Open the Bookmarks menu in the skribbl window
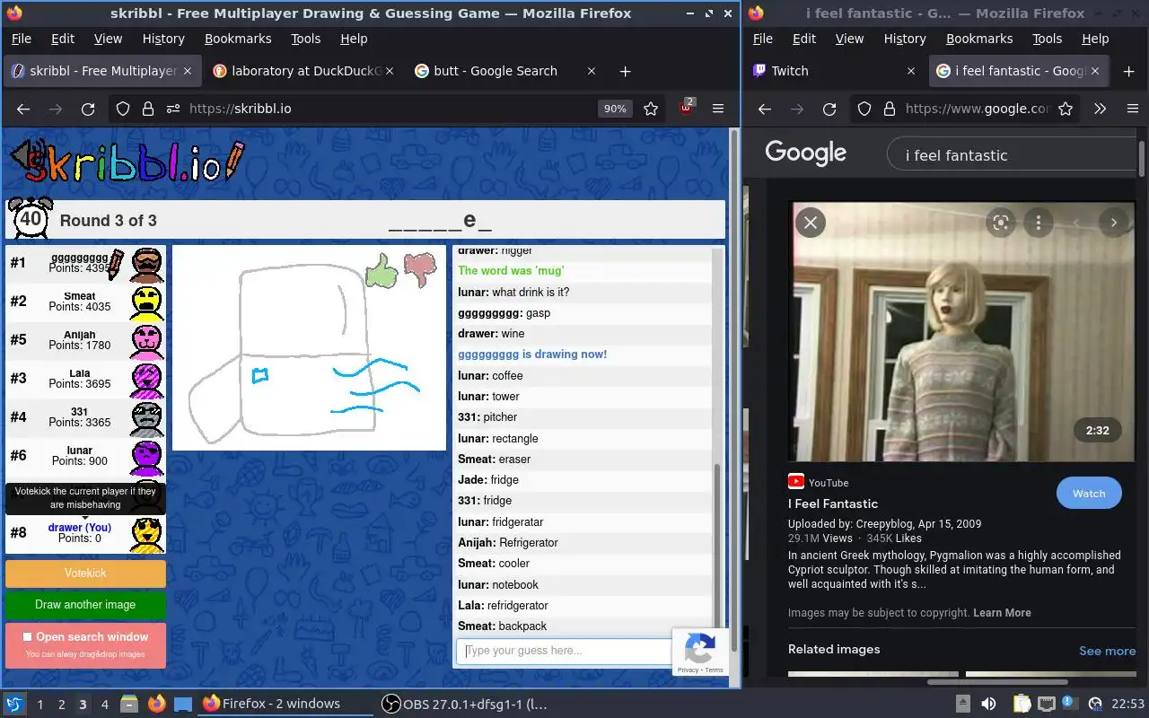This screenshot has width=1149, height=718. pos(238,39)
